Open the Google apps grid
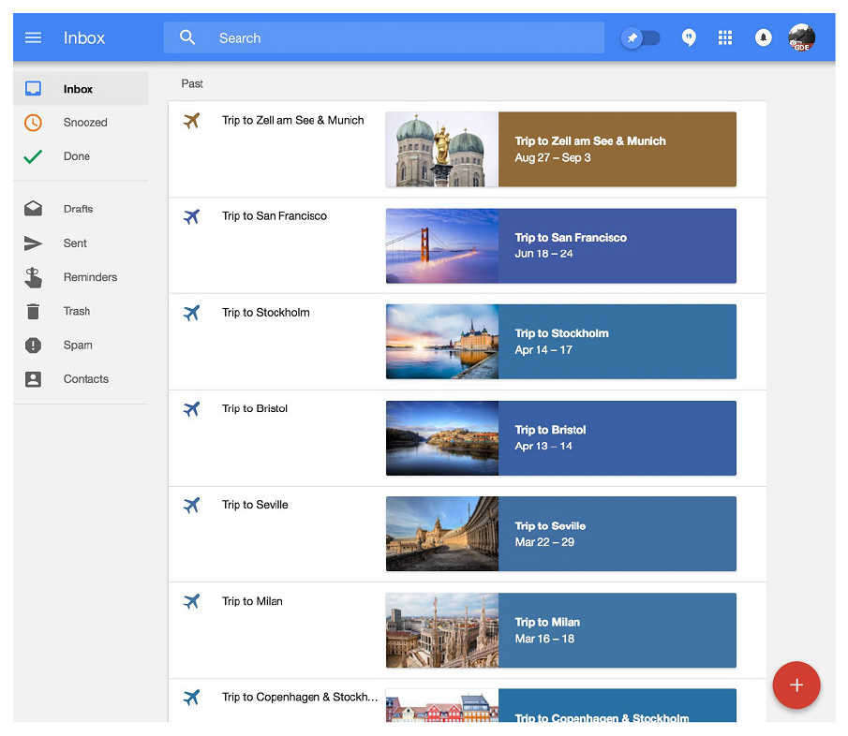 pyautogui.click(x=724, y=37)
